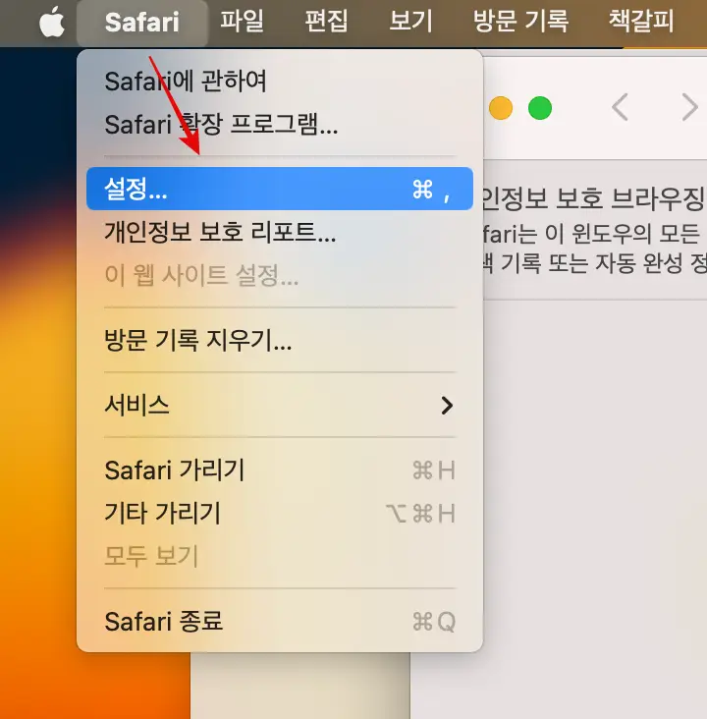Click the green fullscreen button in Safari window
The height and width of the screenshot is (719, 707).
(x=540, y=108)
